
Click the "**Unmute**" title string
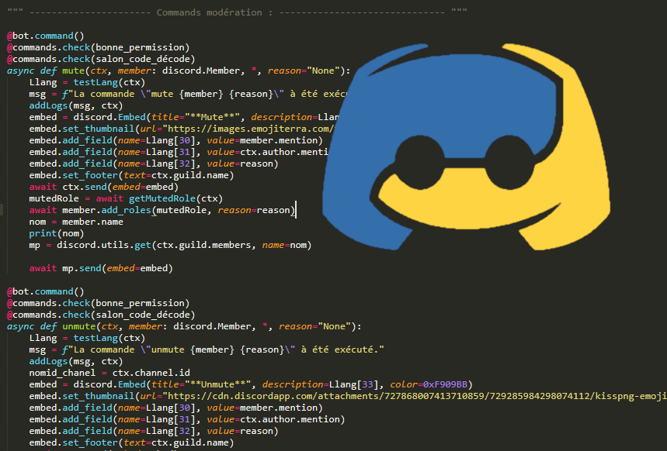coord(217,384)
